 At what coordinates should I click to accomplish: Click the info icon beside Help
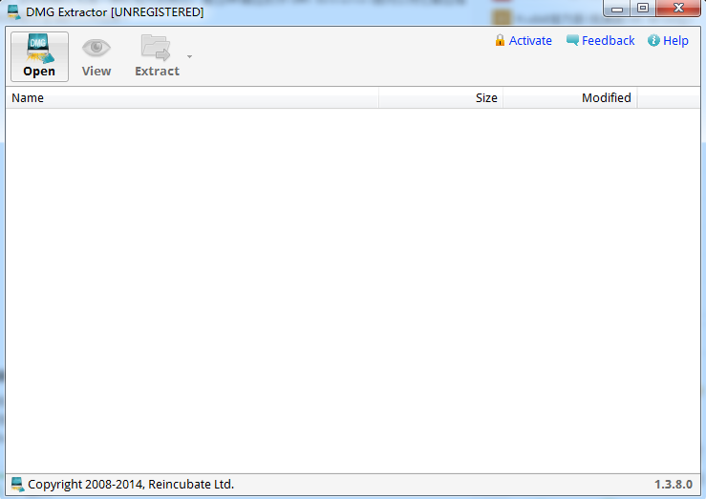click(x=653, y=40)
